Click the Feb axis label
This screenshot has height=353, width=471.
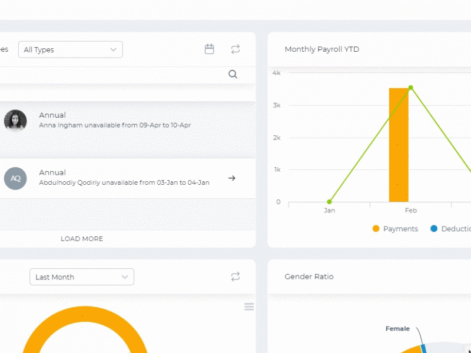(410, 211)
